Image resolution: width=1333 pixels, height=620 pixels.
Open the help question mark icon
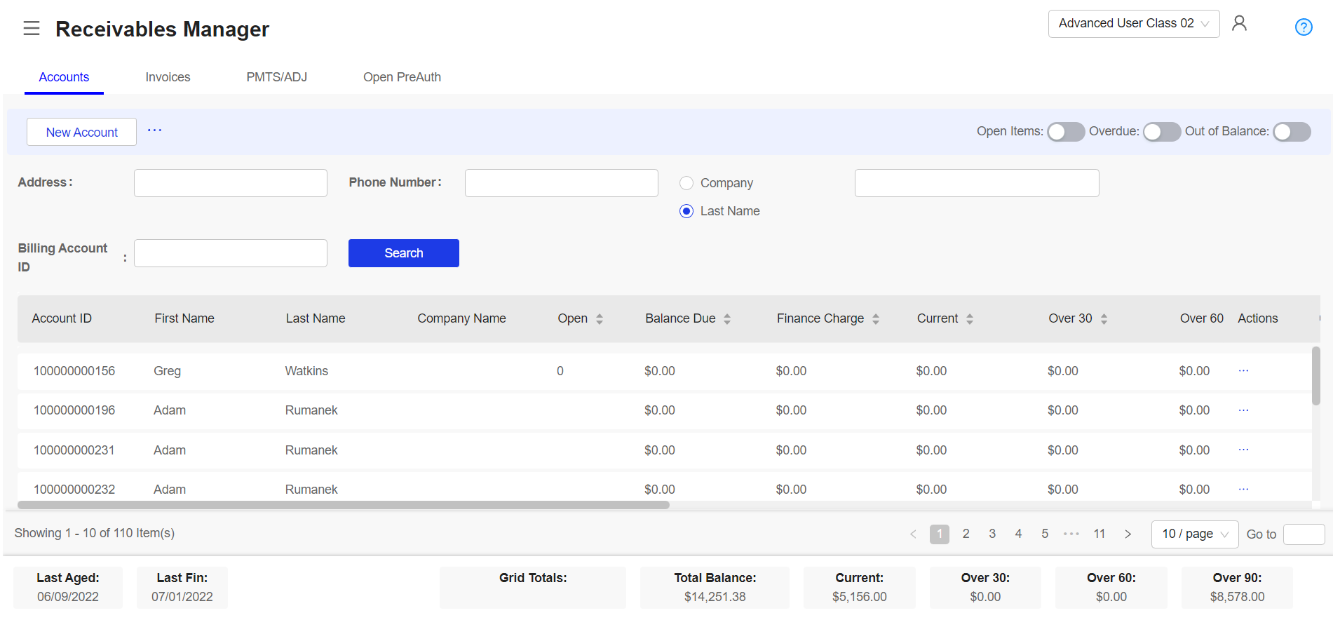1304,27
